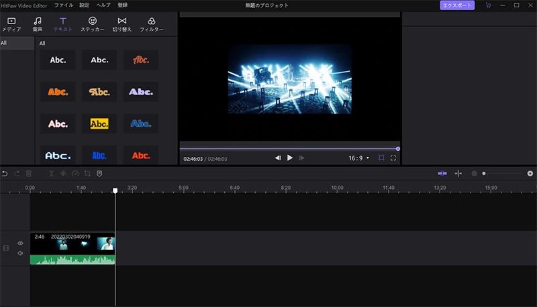Mute the video track audio
The width and height of the screenshot is (537, 307).
(x=20, y=253)
